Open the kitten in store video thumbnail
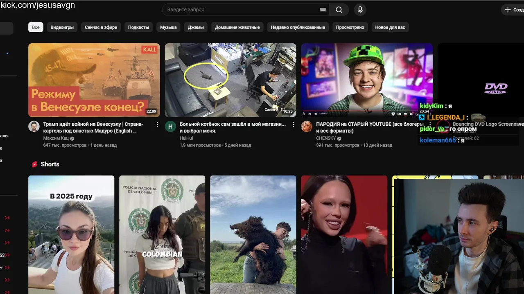524x294 pixels. point(230,80)
